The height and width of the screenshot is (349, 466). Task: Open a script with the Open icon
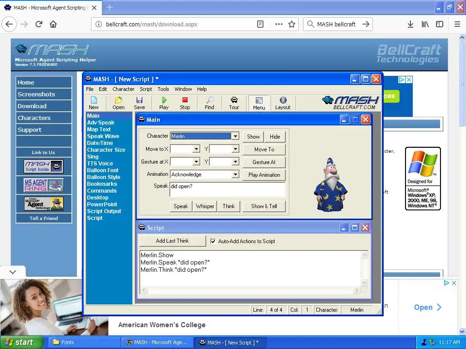click(118, 103)
